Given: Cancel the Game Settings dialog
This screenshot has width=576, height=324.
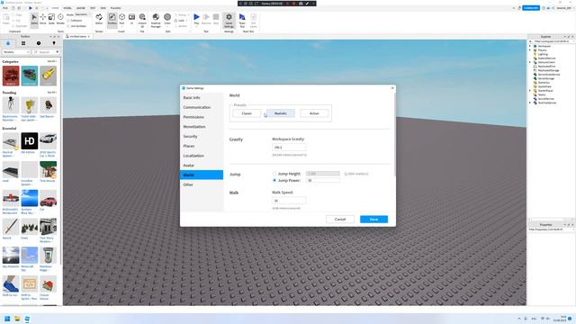Looking at the screenshot, I should pos(340,220).
